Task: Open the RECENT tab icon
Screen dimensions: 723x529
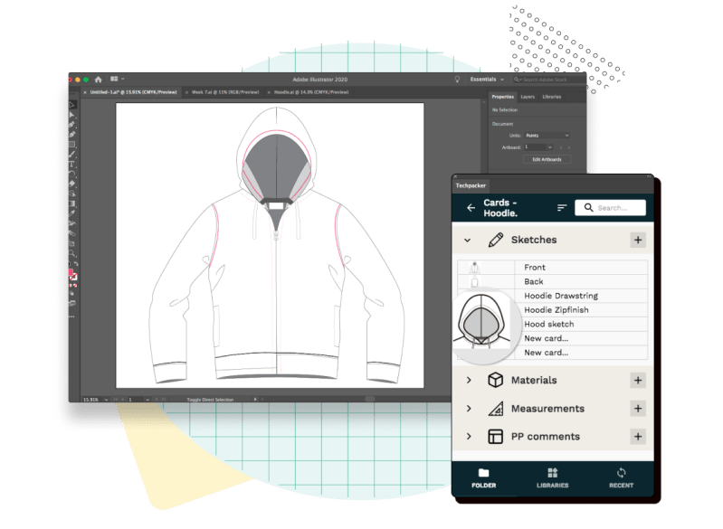Action: tap(621, 473)
